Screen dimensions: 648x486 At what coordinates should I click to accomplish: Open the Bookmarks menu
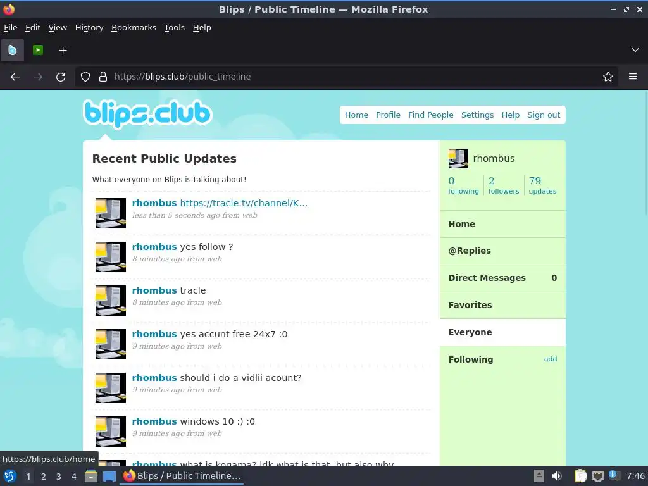[134, 28]
